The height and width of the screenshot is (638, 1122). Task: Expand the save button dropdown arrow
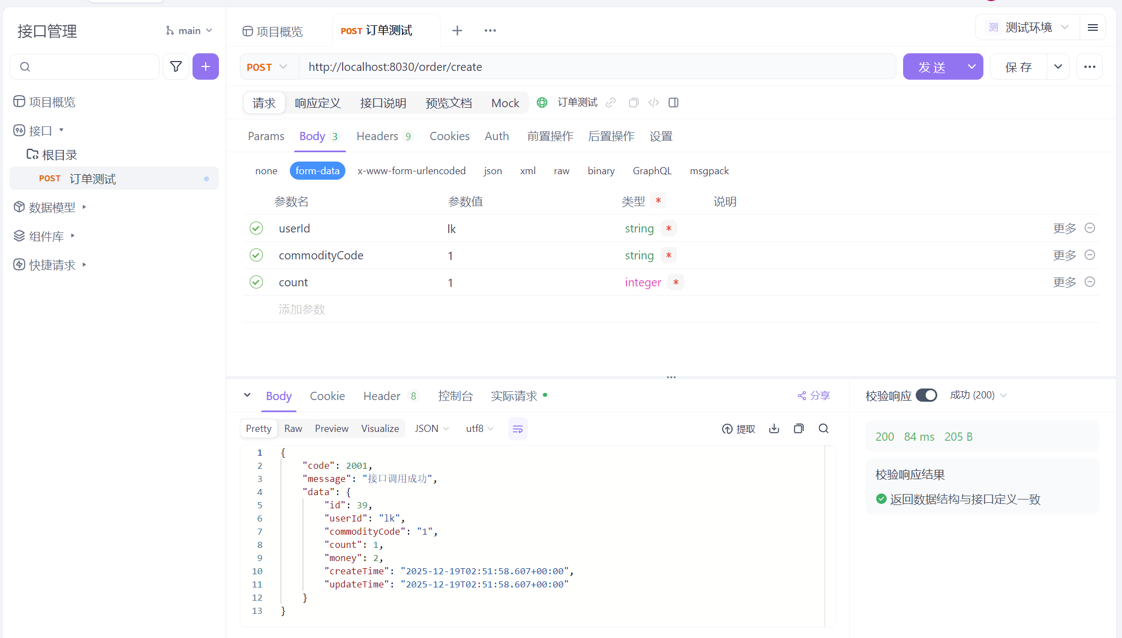click(x=1058, y=66)
